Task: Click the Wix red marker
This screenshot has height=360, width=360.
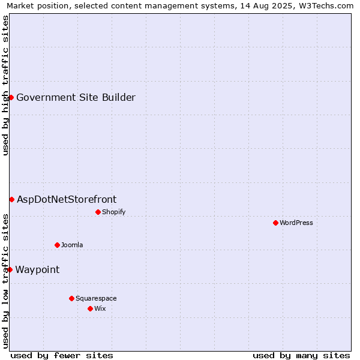Action: (x=90, y=308)
